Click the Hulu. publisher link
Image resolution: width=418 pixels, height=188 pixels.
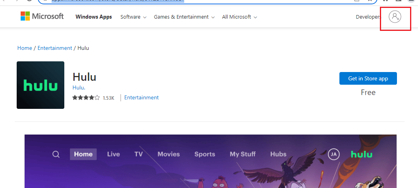coord(79,87)
